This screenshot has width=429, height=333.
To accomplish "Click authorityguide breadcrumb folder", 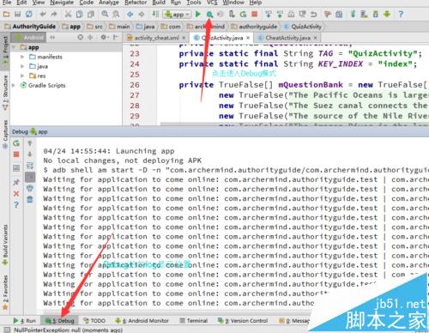I will point(254,27).
